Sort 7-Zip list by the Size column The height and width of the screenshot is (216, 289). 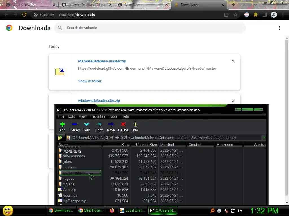click(116, 145)
